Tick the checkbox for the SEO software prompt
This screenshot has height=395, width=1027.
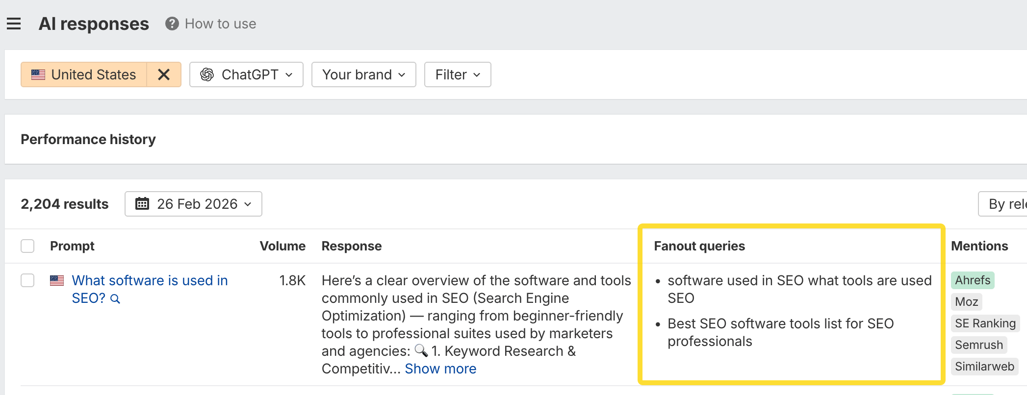(27, 280)
